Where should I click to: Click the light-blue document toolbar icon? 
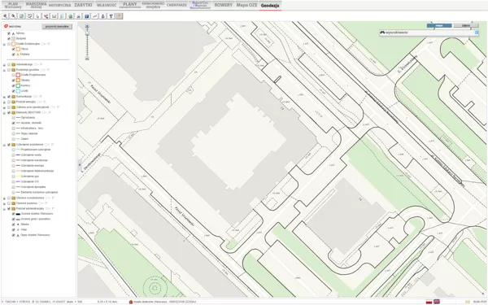(x=63, y=16)
